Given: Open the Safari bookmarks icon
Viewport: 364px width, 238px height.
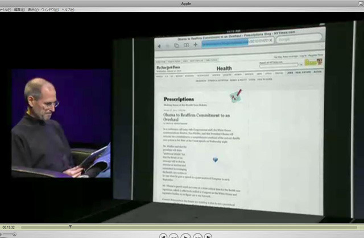Looking at the screenshot, I should 185,44.
